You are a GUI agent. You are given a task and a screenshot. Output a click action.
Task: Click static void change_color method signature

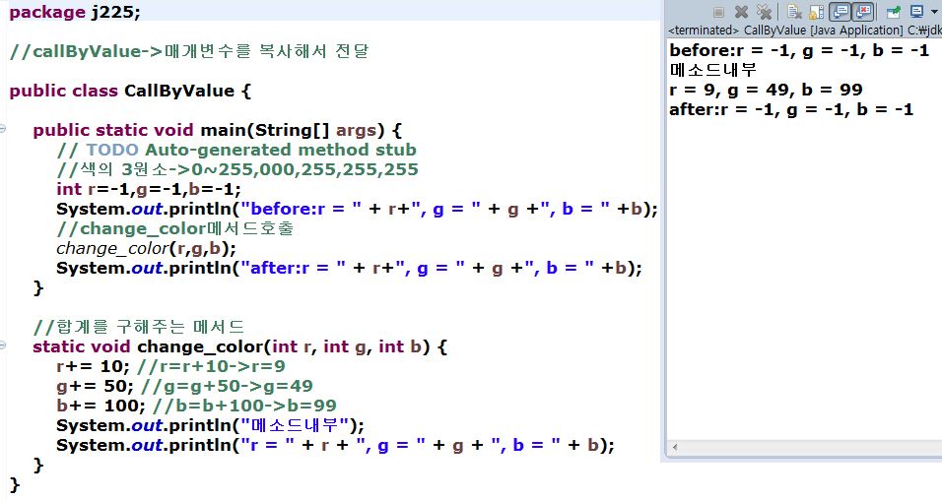[240, 346]
